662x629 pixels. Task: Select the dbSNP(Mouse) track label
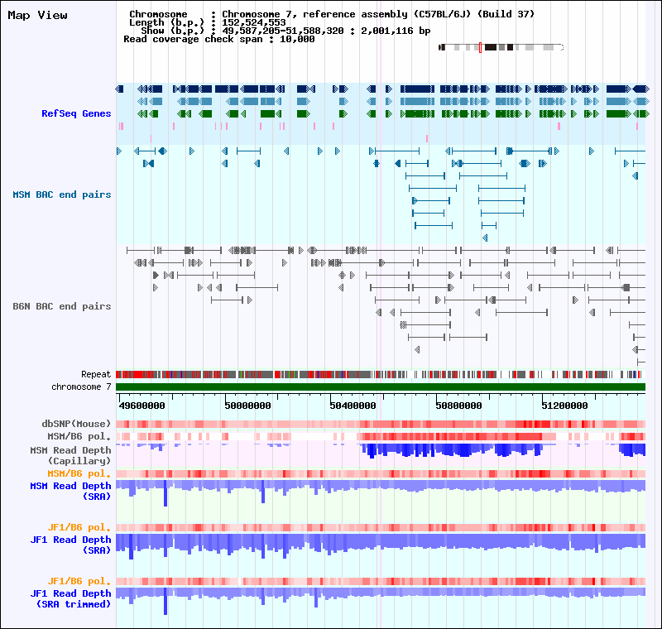tap(76, 424)
